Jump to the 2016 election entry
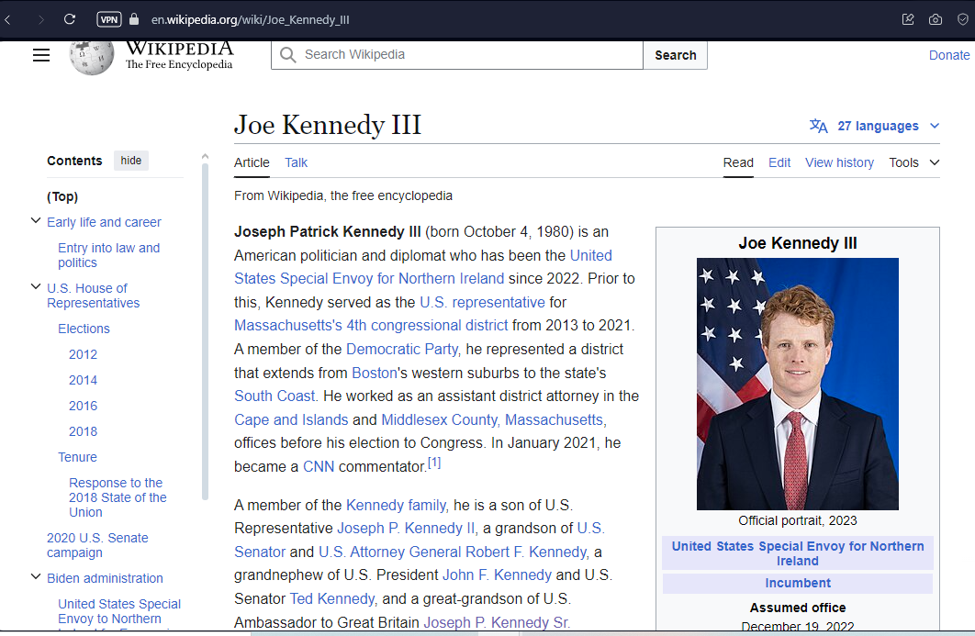The width and height of the screenshot is (975, 636). pos(83,406)
